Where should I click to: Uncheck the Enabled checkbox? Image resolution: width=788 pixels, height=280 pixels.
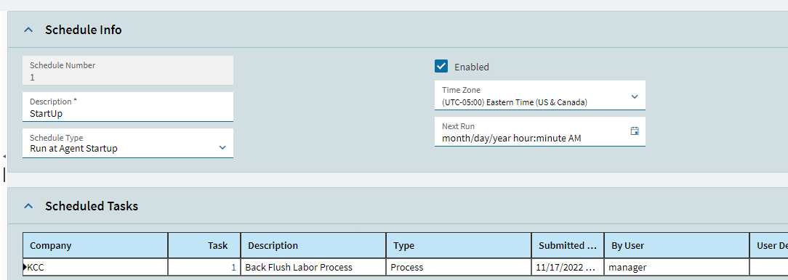441,66
